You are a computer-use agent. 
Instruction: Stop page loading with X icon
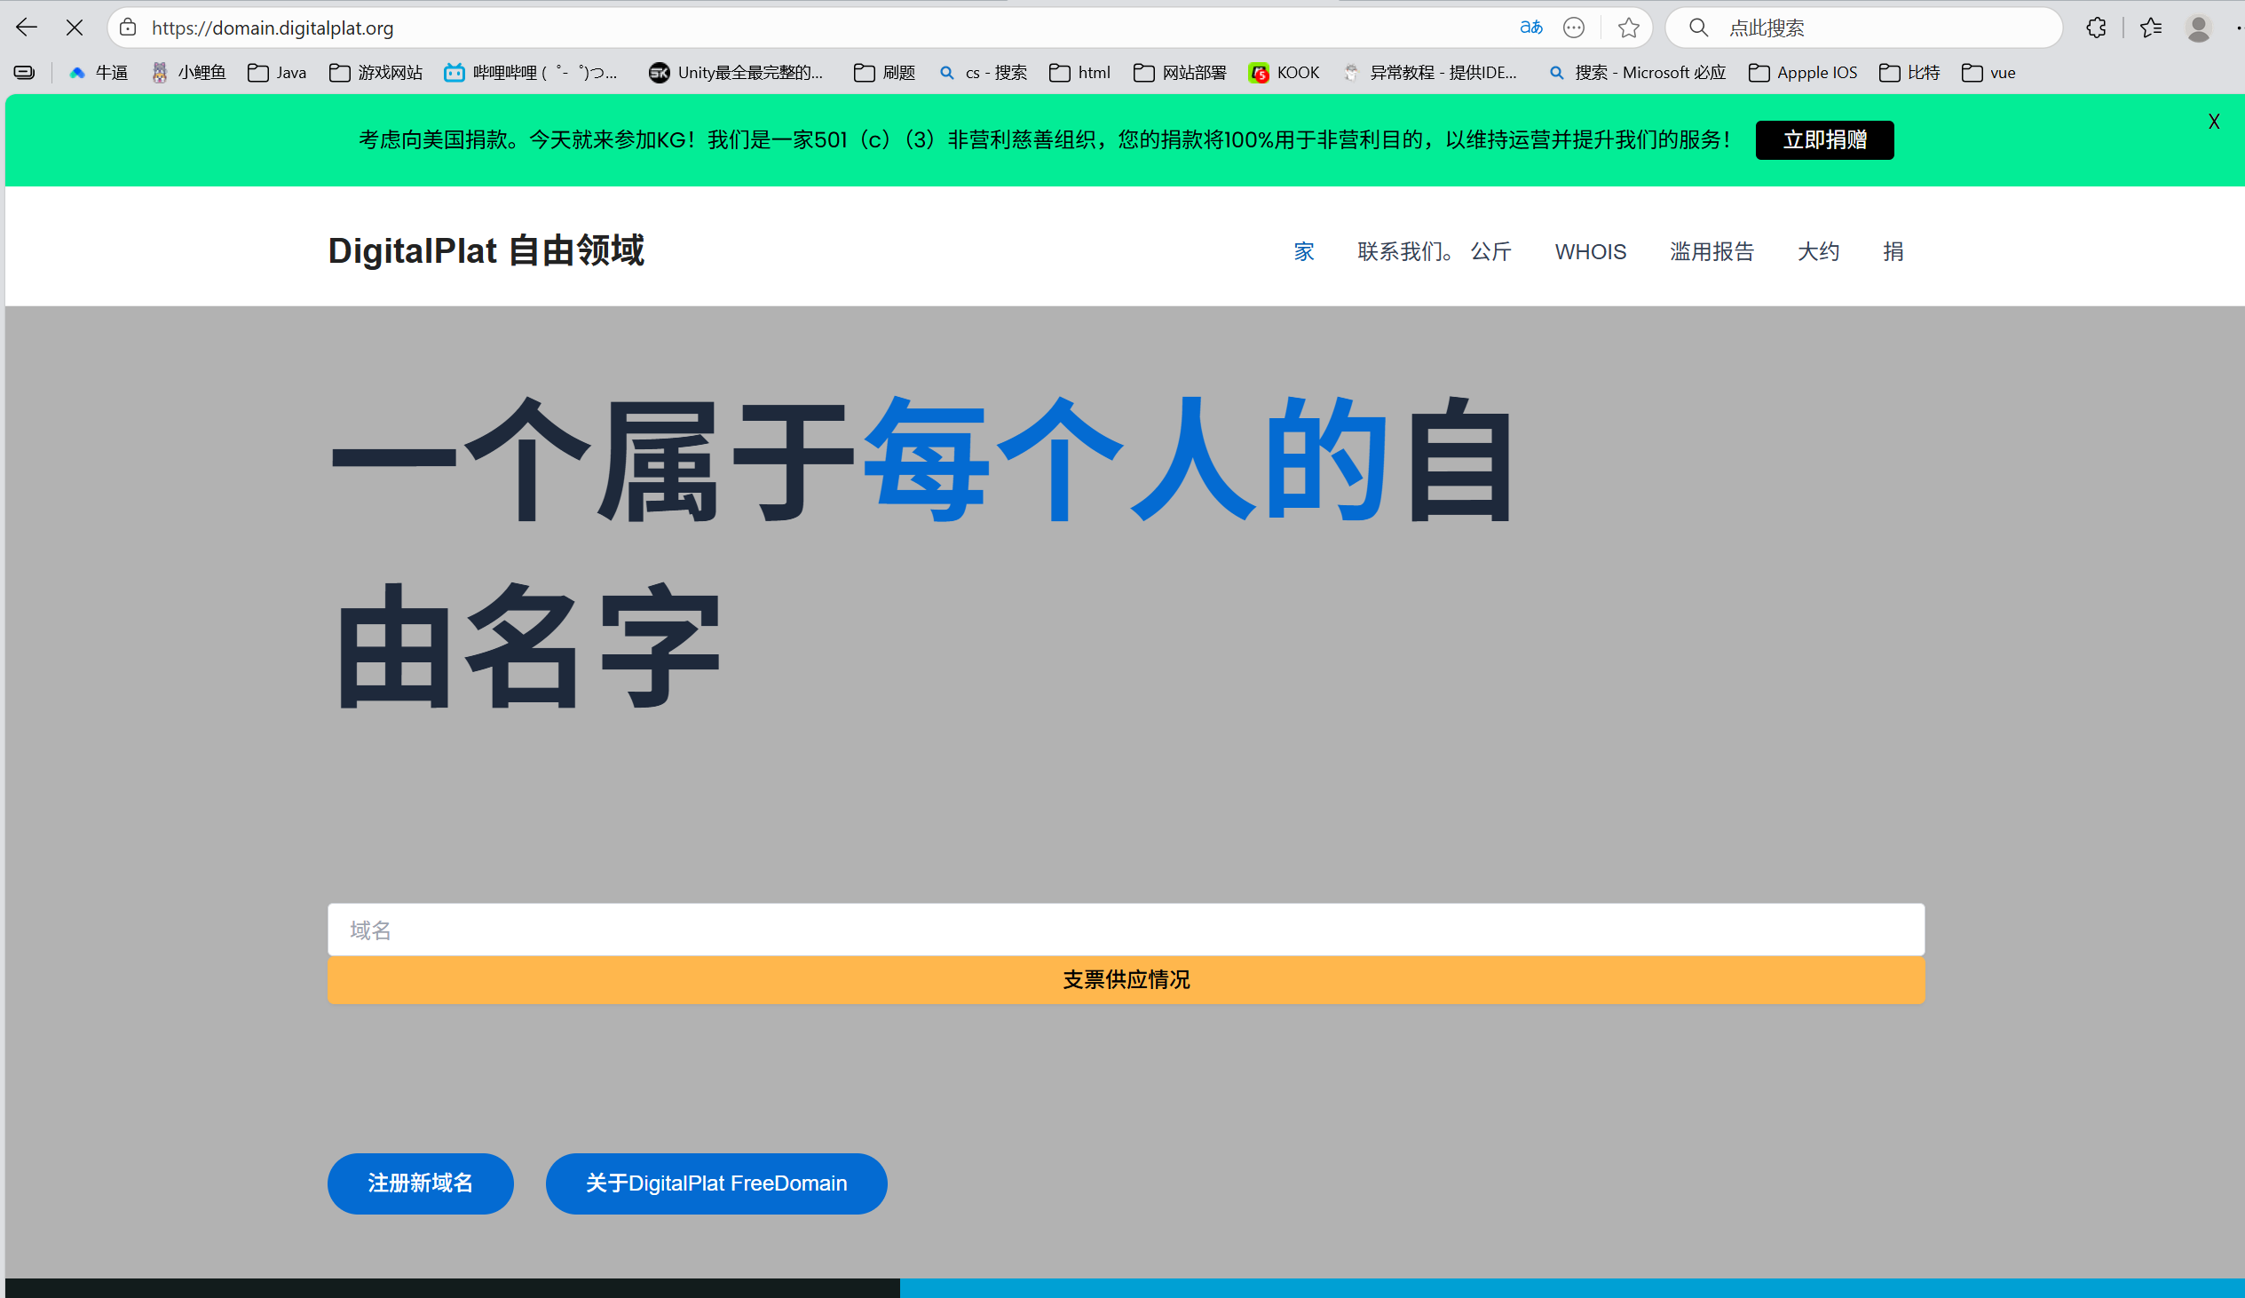pos(75,28)
